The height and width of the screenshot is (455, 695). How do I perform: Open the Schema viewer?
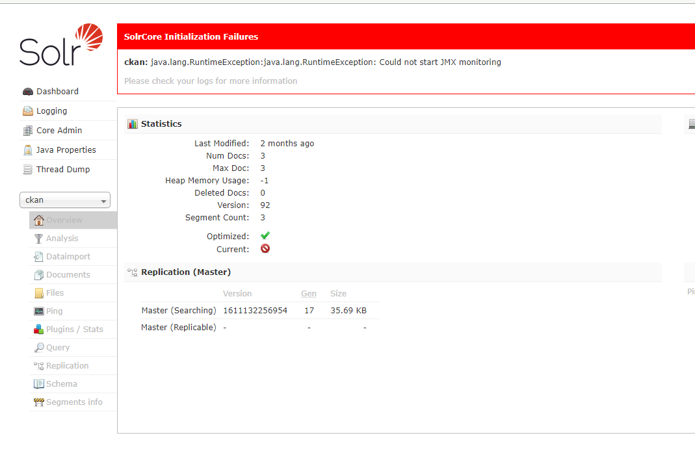[x=61, y=384]
